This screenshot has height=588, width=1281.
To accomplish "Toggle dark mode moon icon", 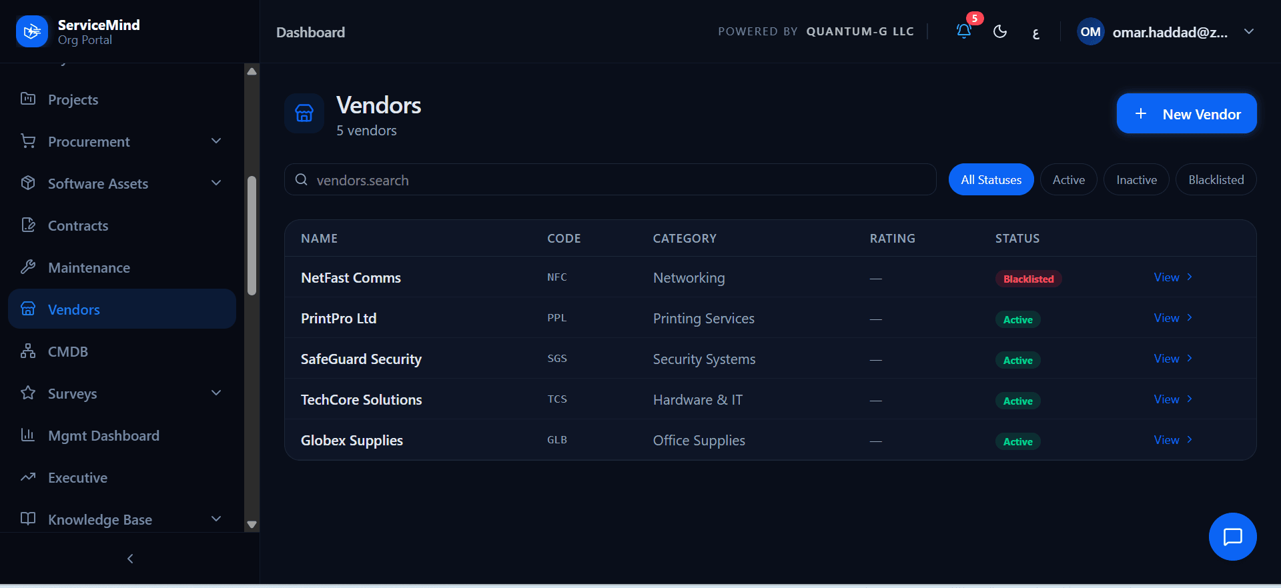I will (999, 31).
